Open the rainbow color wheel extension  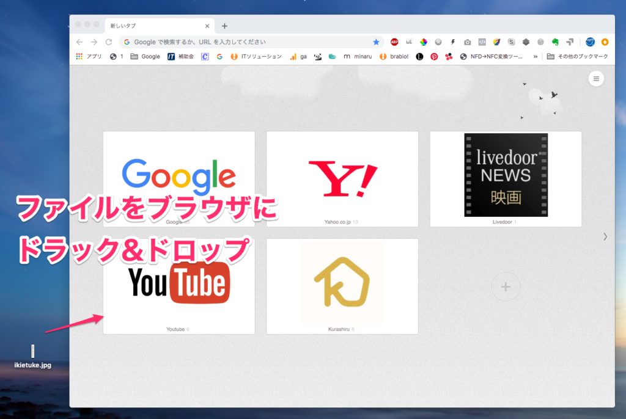tap(424, 42)
